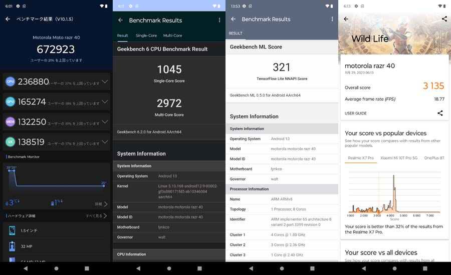Tap Cluster 3 '1 Core @ 2.40 GHz' row
This screenshot has height=275, width=451.
pos(282,255)
